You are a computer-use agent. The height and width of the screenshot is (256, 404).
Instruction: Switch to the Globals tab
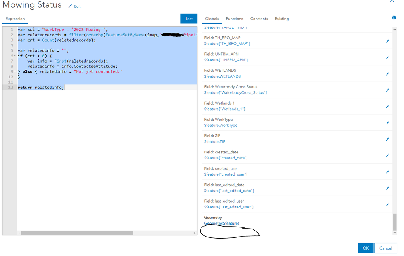[x=212, y=19]
